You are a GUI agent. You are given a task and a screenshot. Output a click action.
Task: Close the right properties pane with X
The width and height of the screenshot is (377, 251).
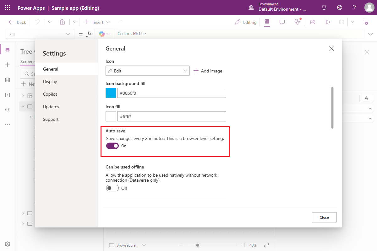tap(367, 52)
